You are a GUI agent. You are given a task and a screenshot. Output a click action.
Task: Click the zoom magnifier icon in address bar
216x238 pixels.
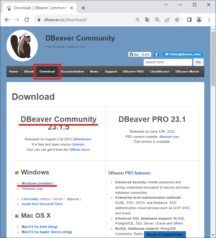[x=157, y=20]
